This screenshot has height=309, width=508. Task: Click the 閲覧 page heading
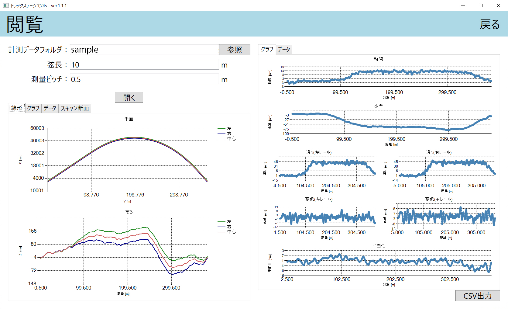click(25, 24)
